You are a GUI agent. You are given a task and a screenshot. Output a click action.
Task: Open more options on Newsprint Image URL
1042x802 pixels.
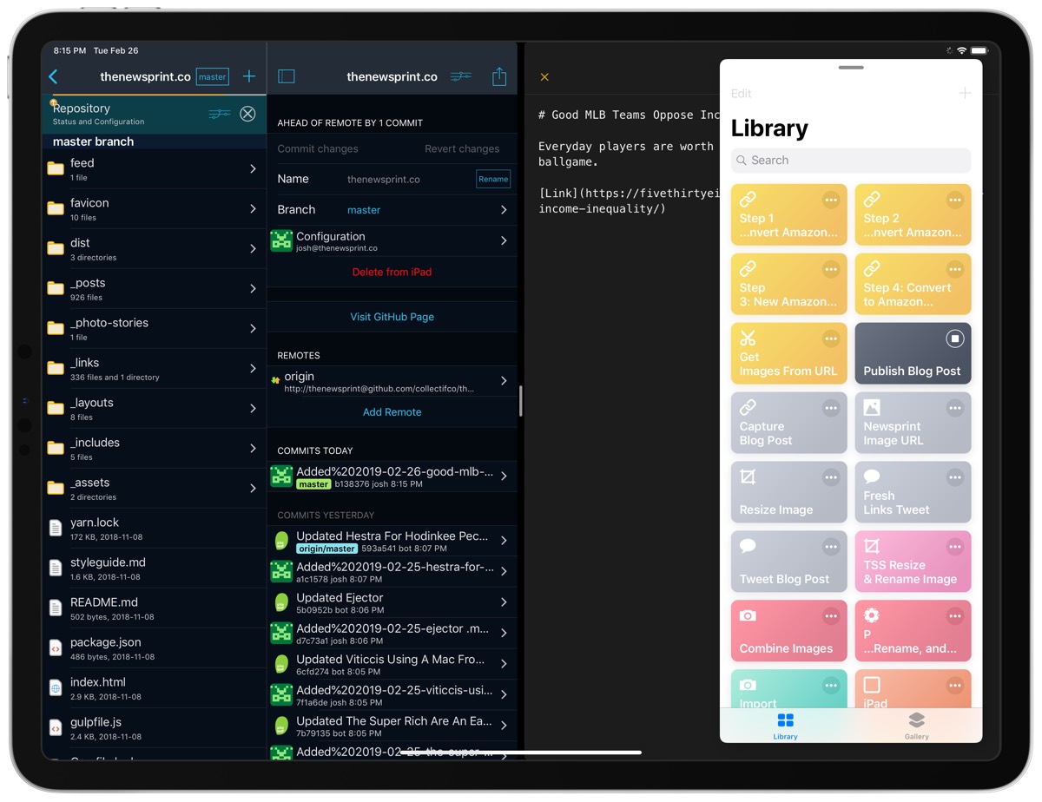click(955, 408)
